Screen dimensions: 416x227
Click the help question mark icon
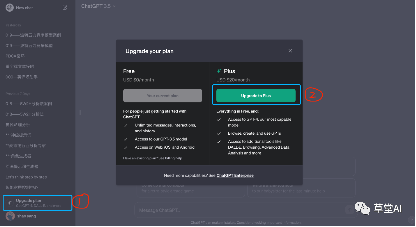tap(411, 220)
